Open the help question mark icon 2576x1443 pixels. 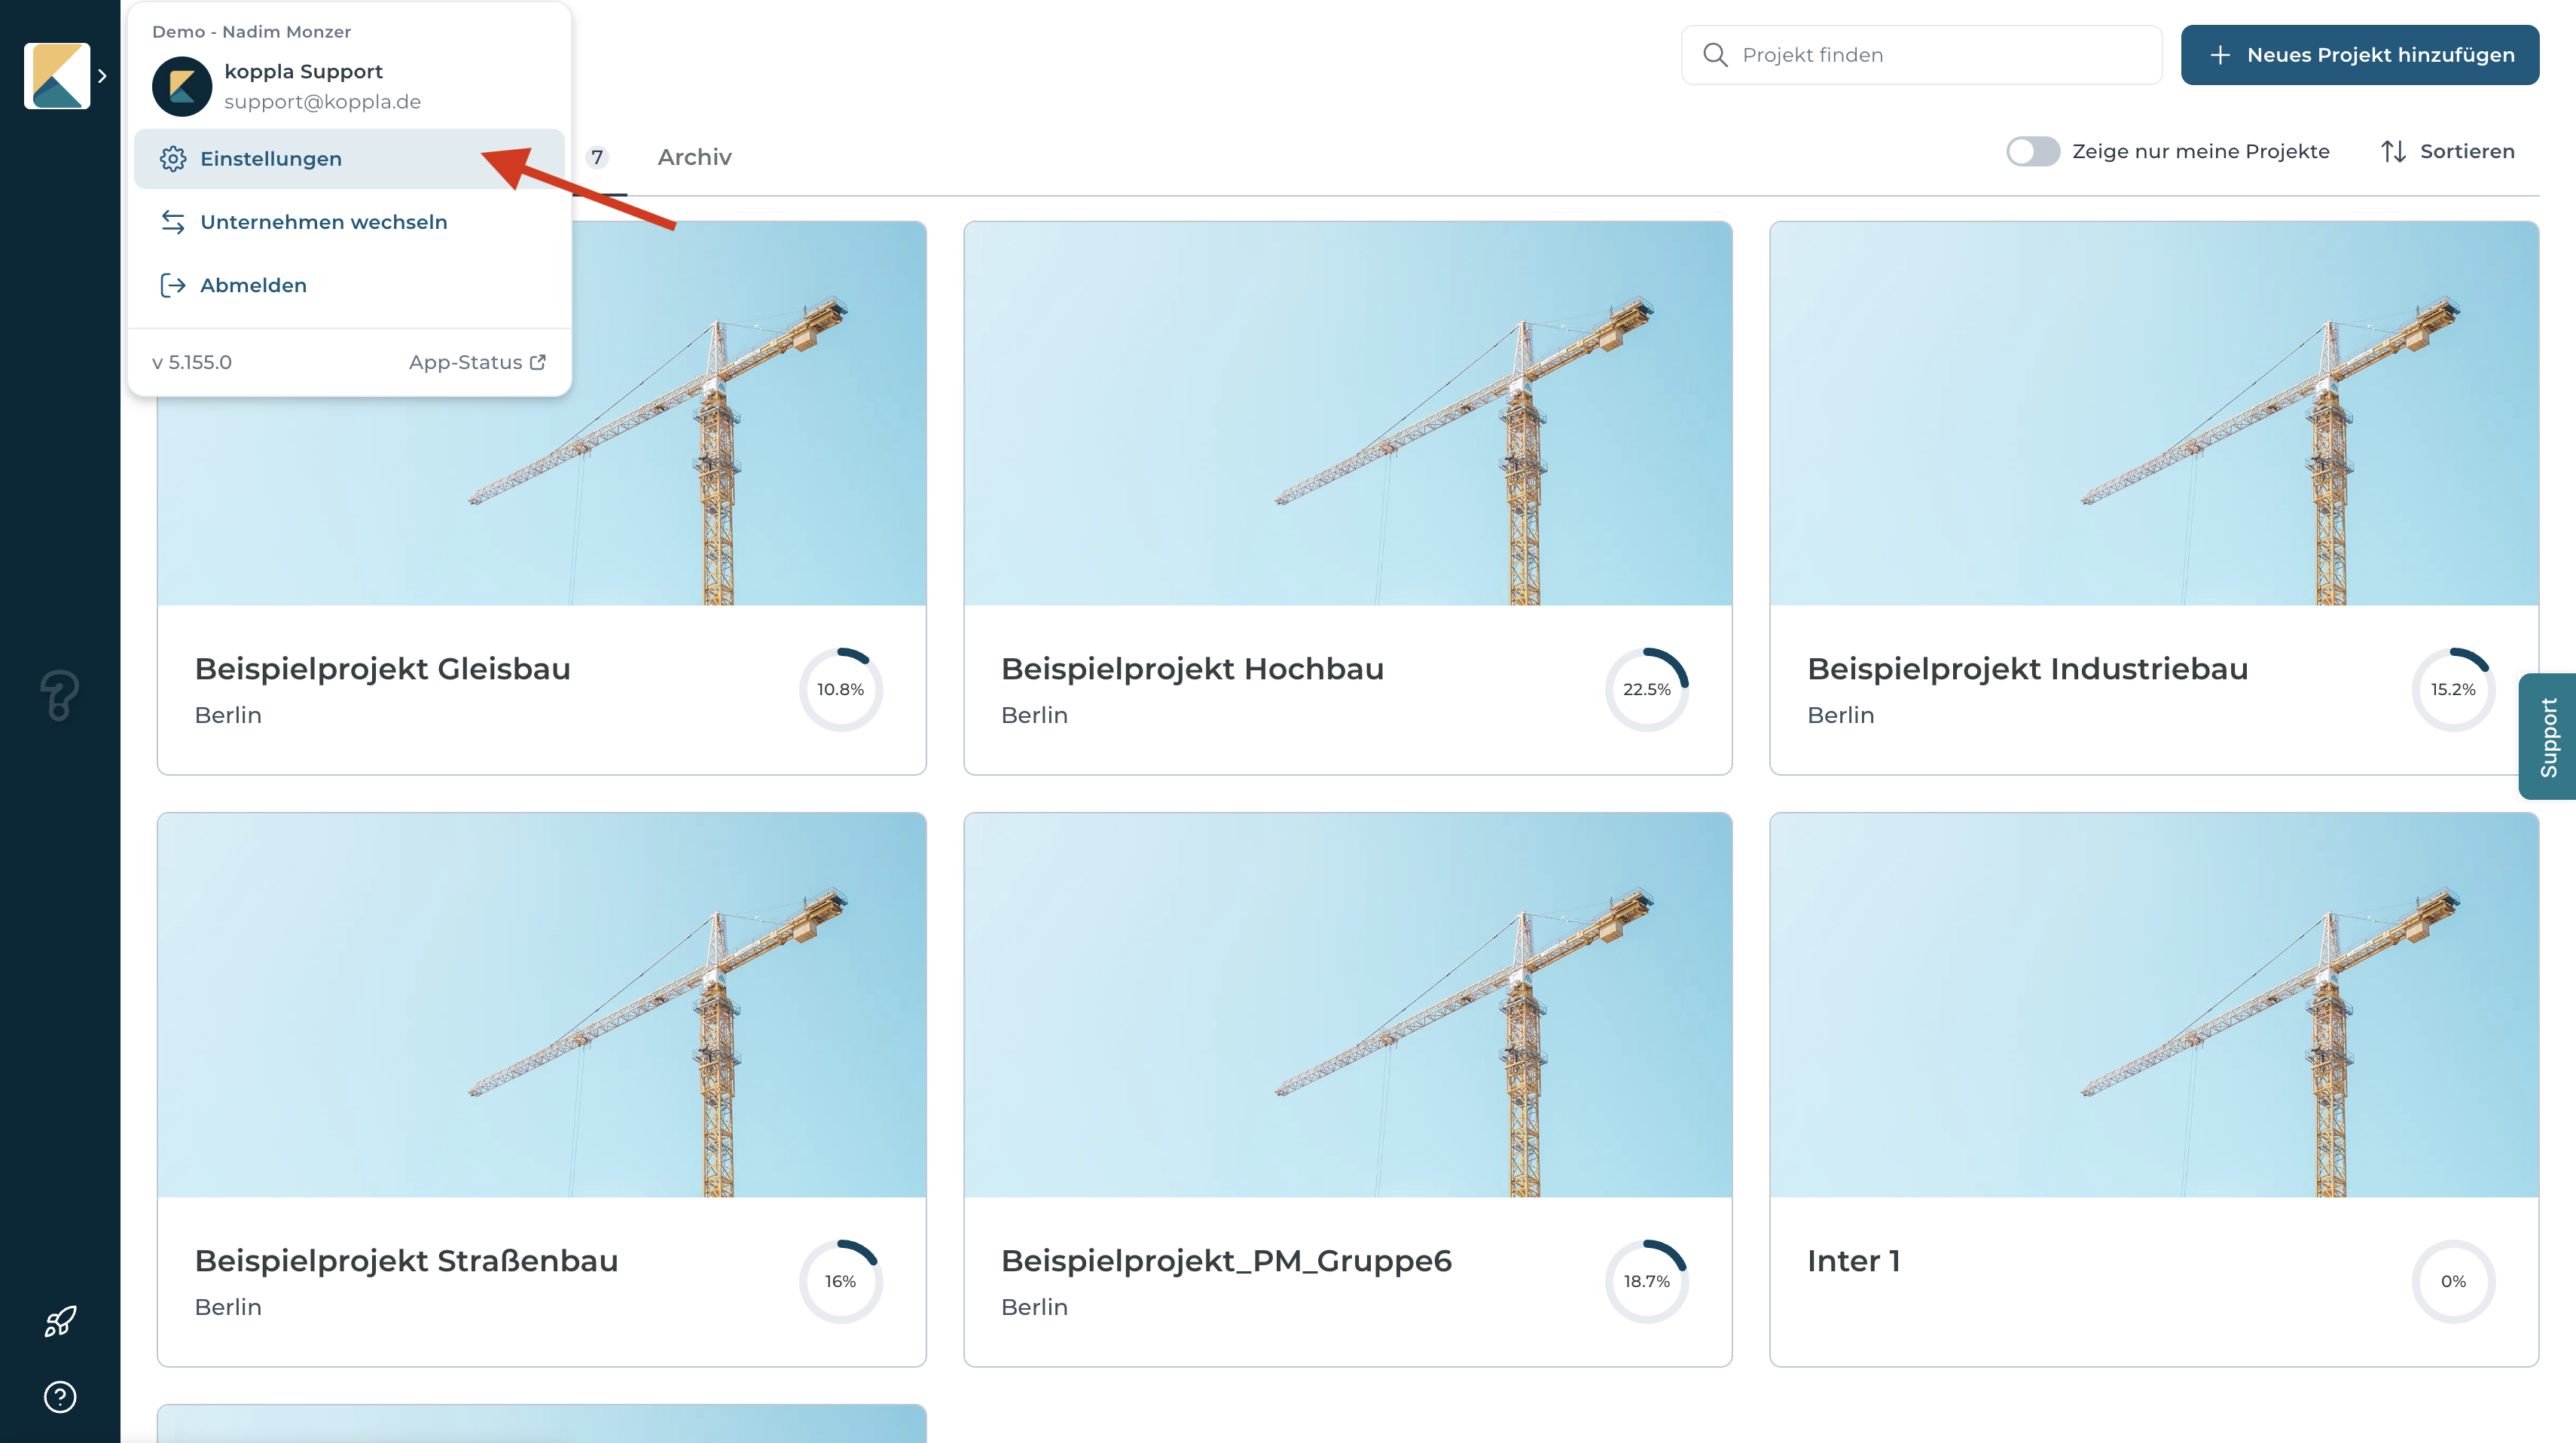[60, 1397]
